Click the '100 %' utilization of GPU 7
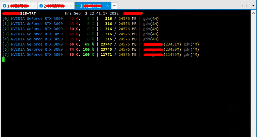 pos(88,55)
